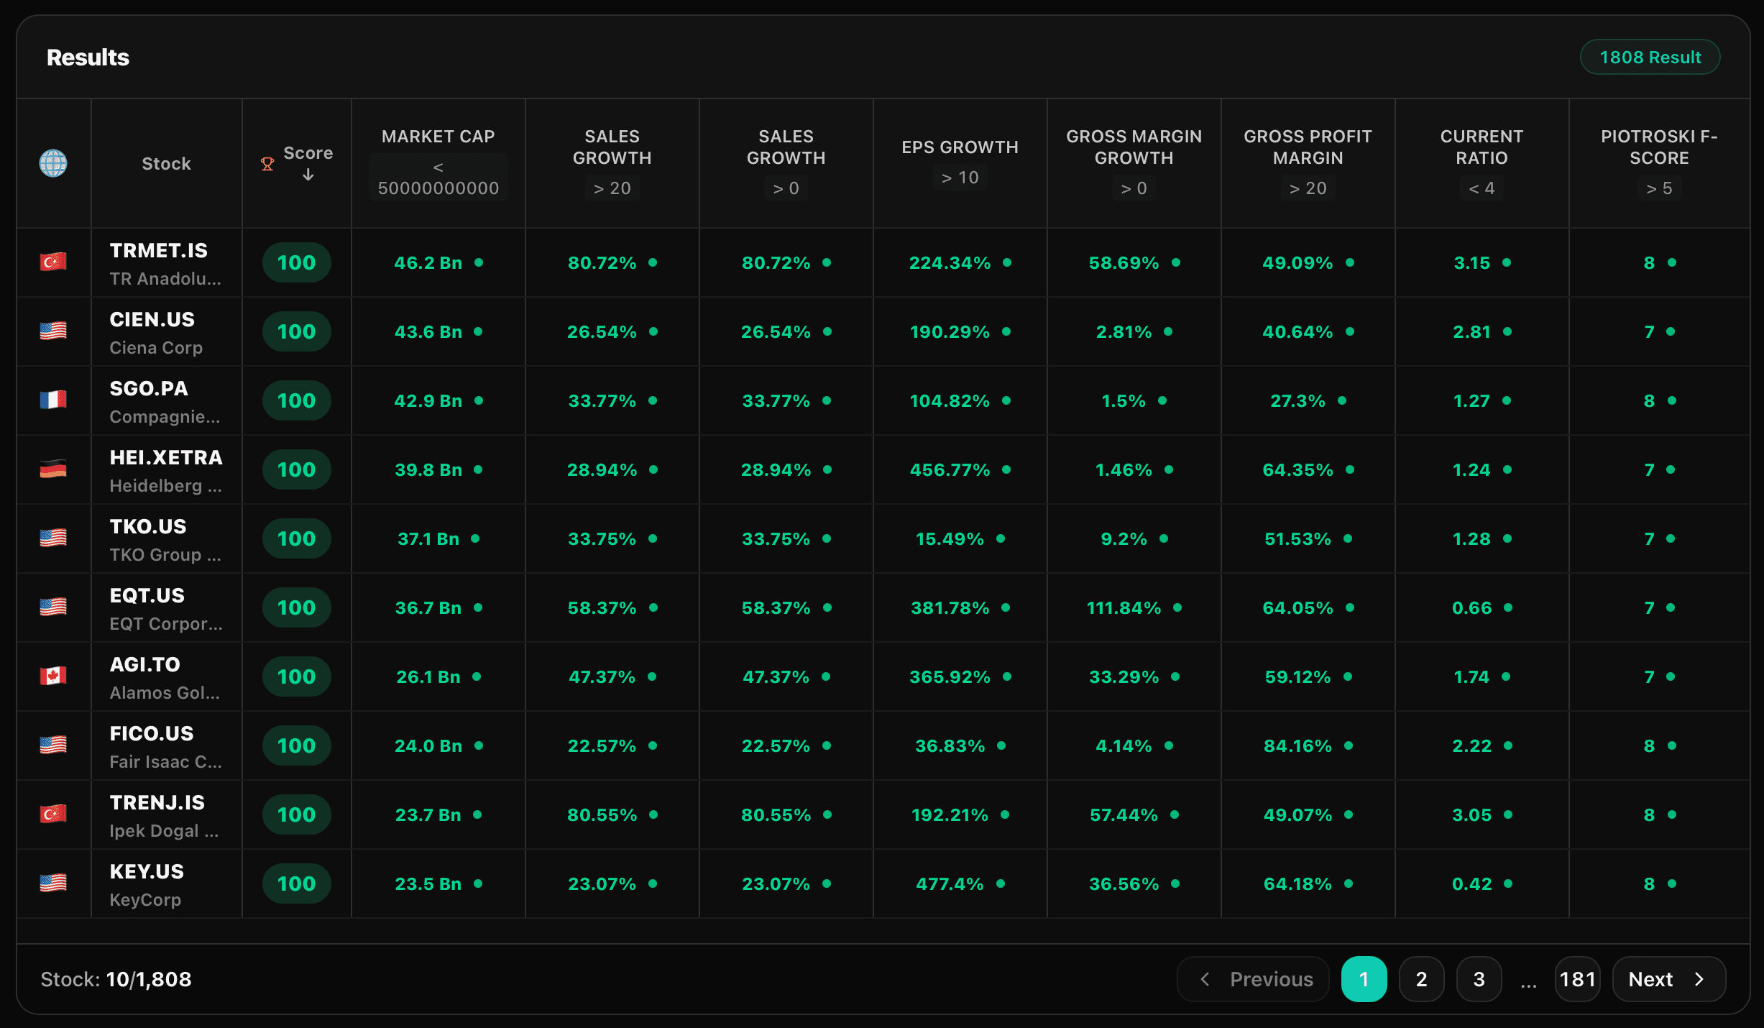Click the 100 score badge for TKO.US
The image size is (1764, 1028).
pos(297,538)
